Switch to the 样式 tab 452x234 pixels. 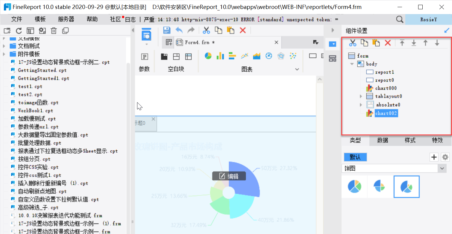coord(410,140)
